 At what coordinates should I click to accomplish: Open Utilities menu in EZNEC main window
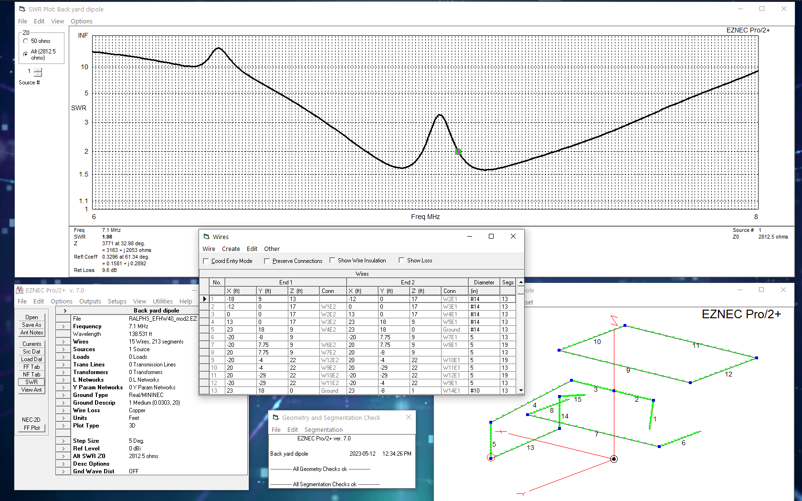point(163,301)
